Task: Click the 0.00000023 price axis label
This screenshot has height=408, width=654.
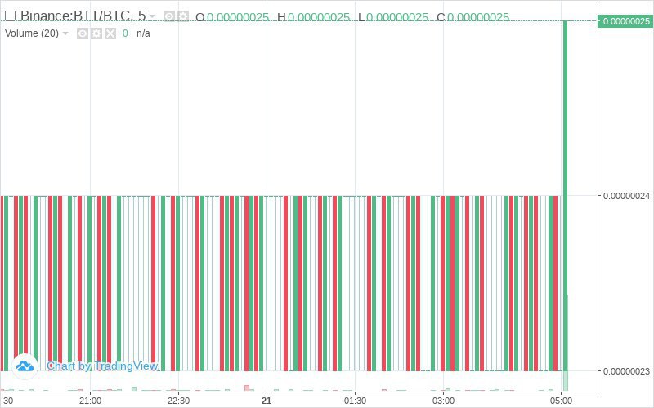Action: [x=626, y=370]
